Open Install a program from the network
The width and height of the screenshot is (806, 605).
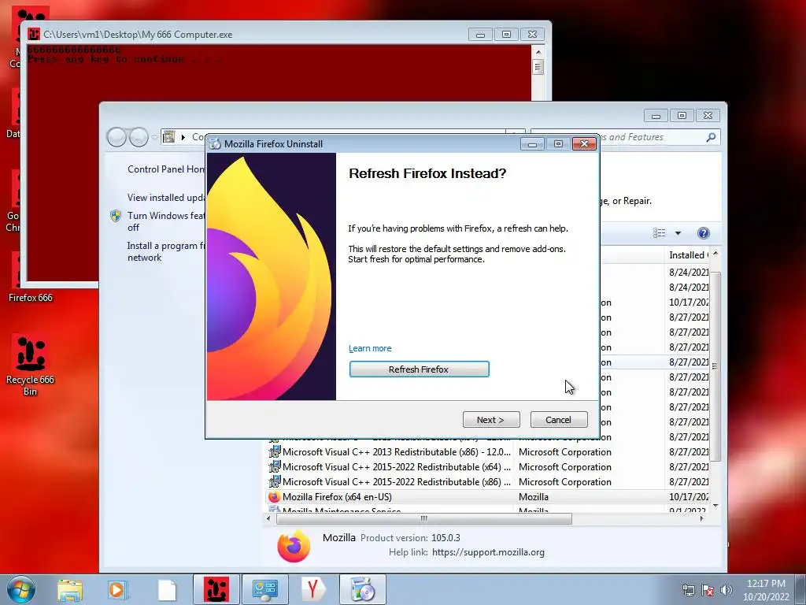[165, 251]
